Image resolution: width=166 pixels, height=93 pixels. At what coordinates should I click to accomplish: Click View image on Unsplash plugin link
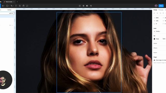(161, 60)
